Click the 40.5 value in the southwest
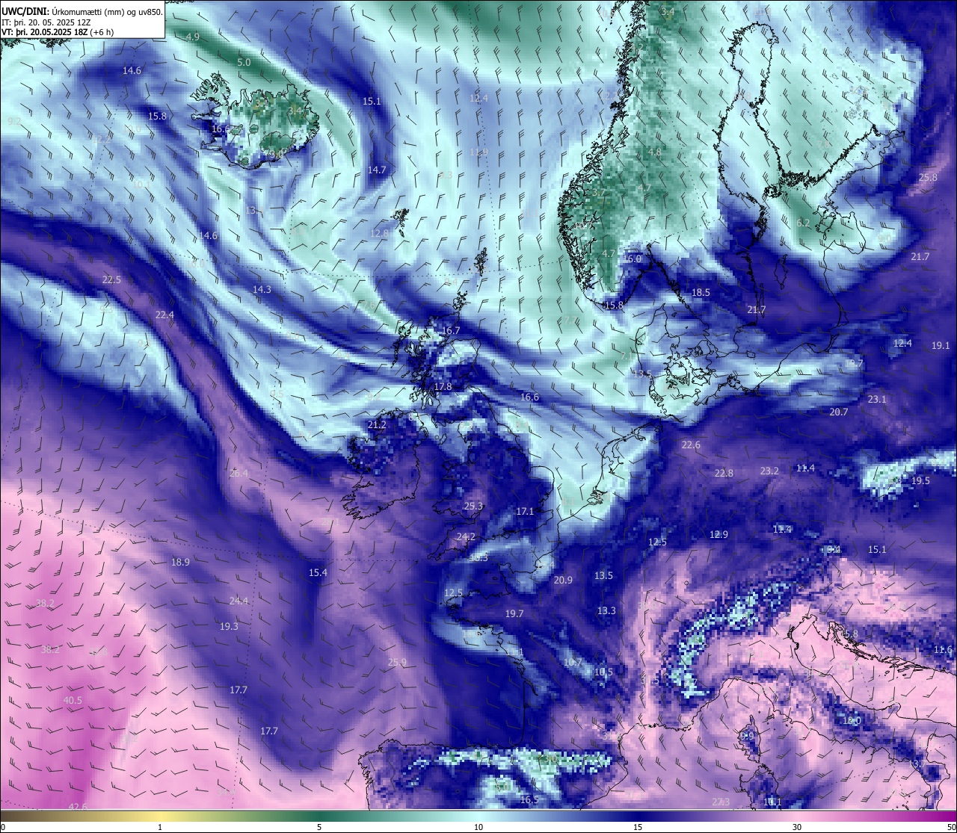 click(73, 701)
